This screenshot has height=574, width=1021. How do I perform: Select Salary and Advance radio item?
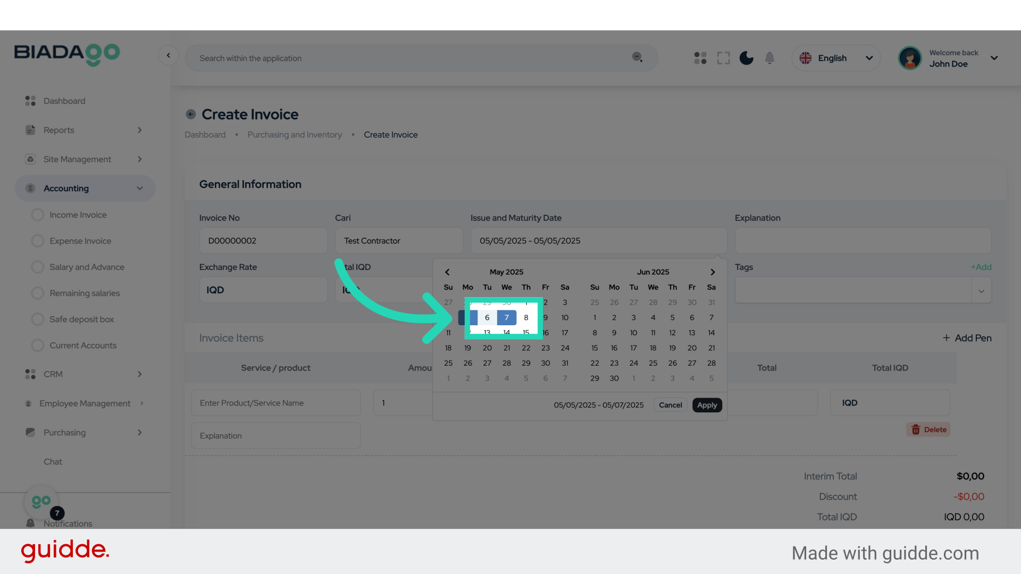[x=87, y=267]
